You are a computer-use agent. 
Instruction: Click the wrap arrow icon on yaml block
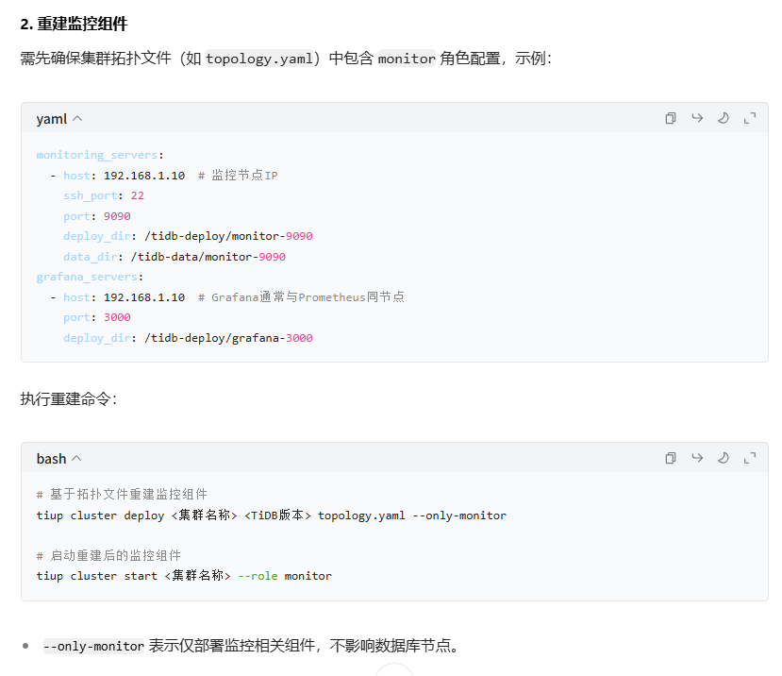(x=697, y=117)
